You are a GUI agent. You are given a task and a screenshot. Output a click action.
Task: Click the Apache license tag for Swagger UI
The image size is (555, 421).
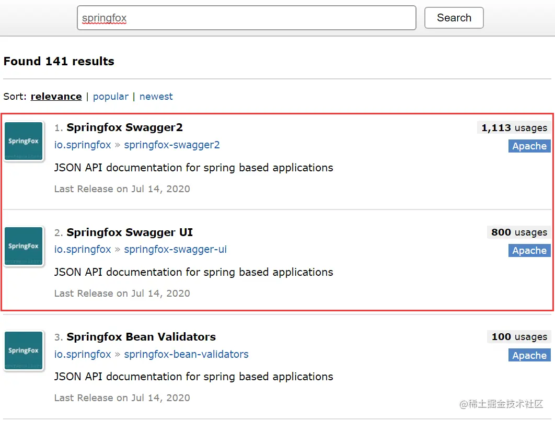(529, 251)
